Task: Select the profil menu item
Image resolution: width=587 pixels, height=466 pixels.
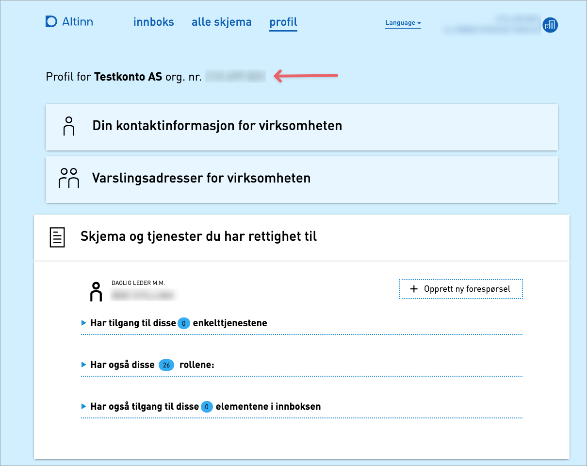Action: coord(283,22)
